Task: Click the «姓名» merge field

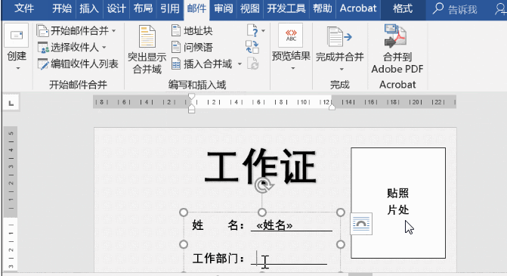Action: pyautogui.click(x=274, y=225)
